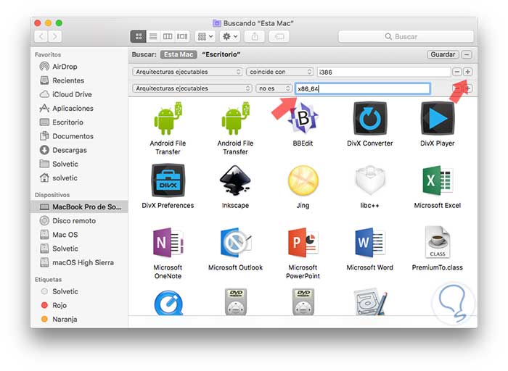
Task: Select the Jing app icon
Action: click(303, 180)
